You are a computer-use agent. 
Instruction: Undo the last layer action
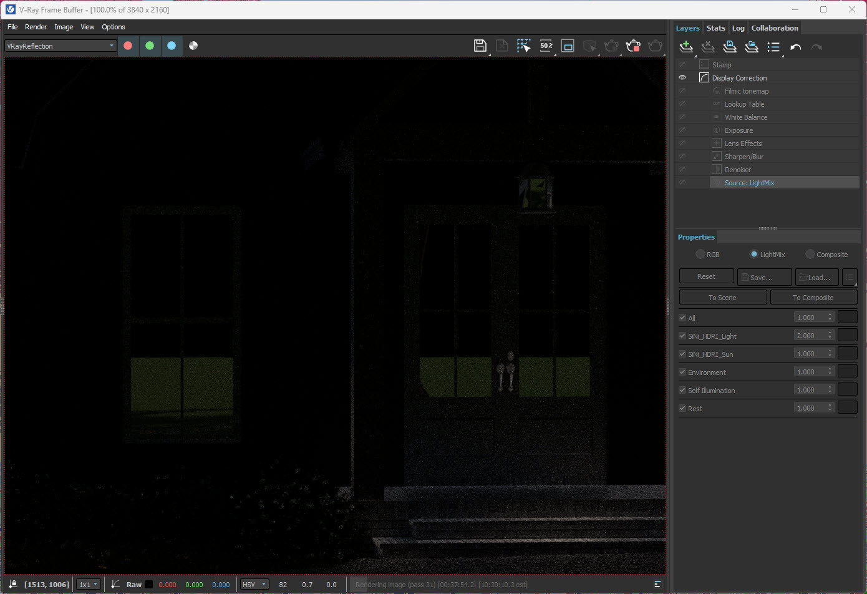click(795, 47)
